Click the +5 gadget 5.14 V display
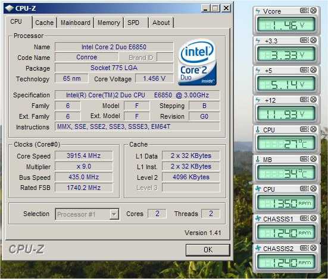Image resolution: width=328 pixels, height=279 pixels. click(286, 84)
